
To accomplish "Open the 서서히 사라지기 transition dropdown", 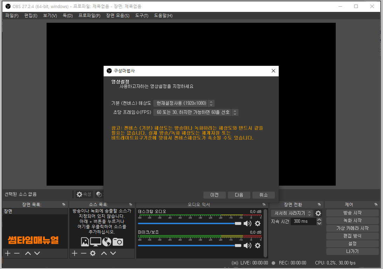I will coord(292,213).
